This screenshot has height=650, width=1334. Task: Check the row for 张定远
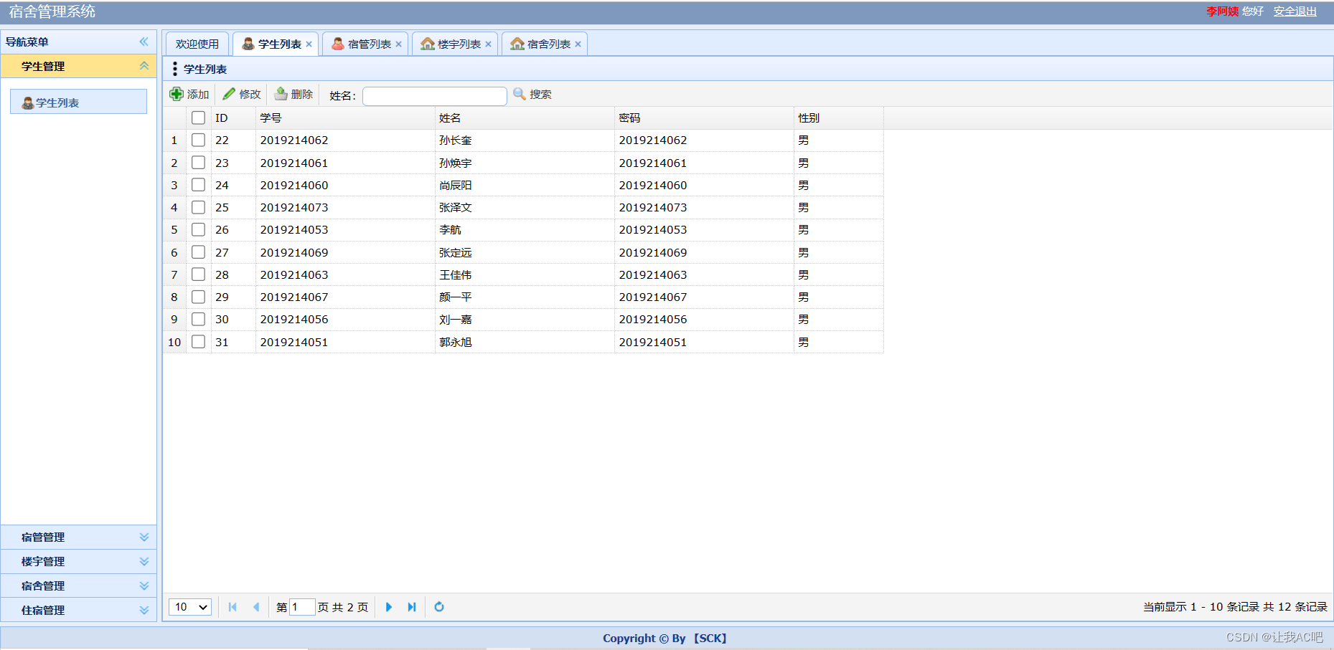[x=199, y=252]
